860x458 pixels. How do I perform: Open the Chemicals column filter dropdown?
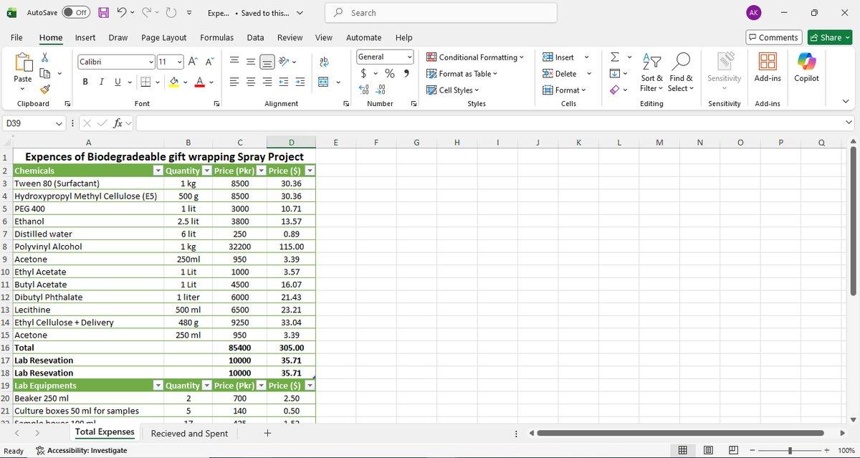point(158,171)
